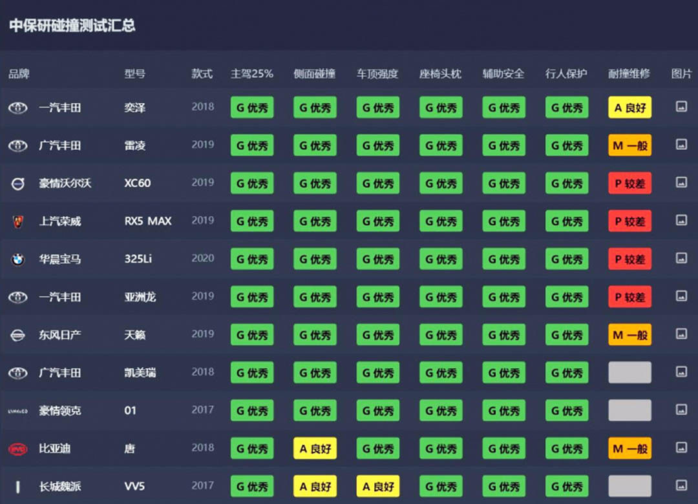View pictures for 上汽荣威 RX5 MAX
Image resolution: width=698 pixels, height=504 pixels.
pyautogui.click(x=681, y=221)
